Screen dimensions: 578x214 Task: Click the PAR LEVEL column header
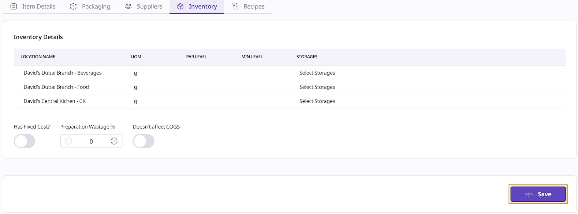tap(197, 57)
